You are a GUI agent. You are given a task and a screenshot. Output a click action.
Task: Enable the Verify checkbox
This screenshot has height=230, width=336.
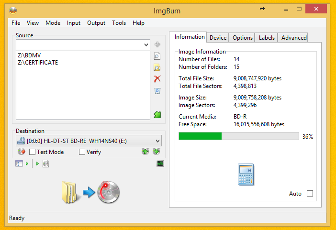coord(82,152)
